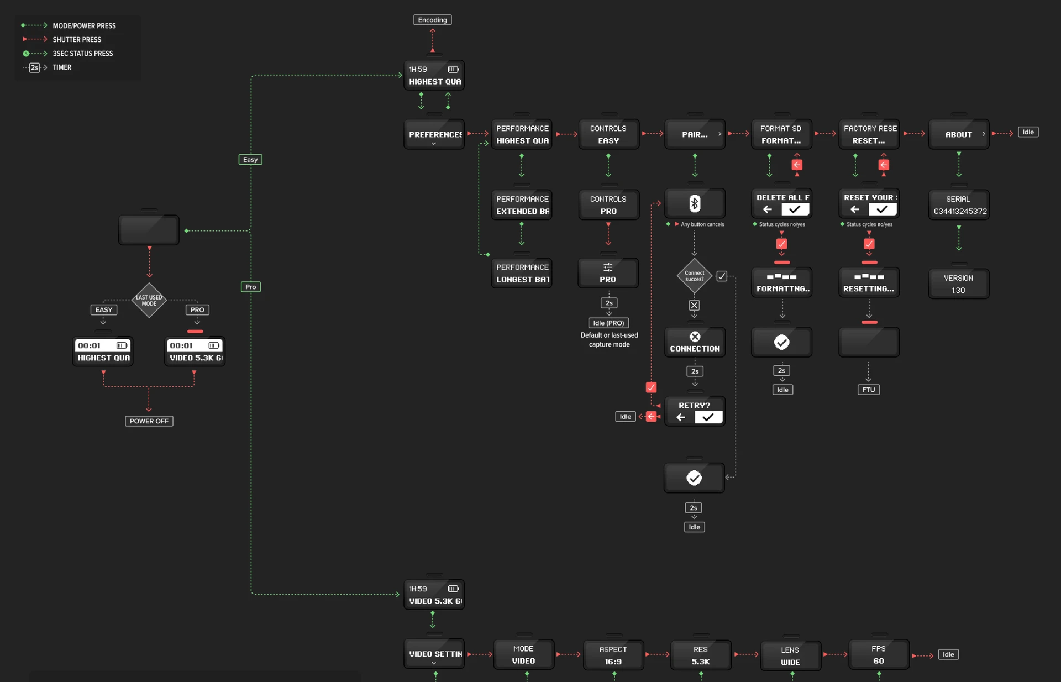The image size is (1061, 682).
Task: Toggle red checkbox on the line above RETRY? screen
Action: pyautogui.click(x=651, y=387)
